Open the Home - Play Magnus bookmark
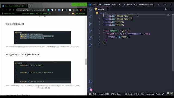This screenshot has height=98, width=174. [28, 13]
